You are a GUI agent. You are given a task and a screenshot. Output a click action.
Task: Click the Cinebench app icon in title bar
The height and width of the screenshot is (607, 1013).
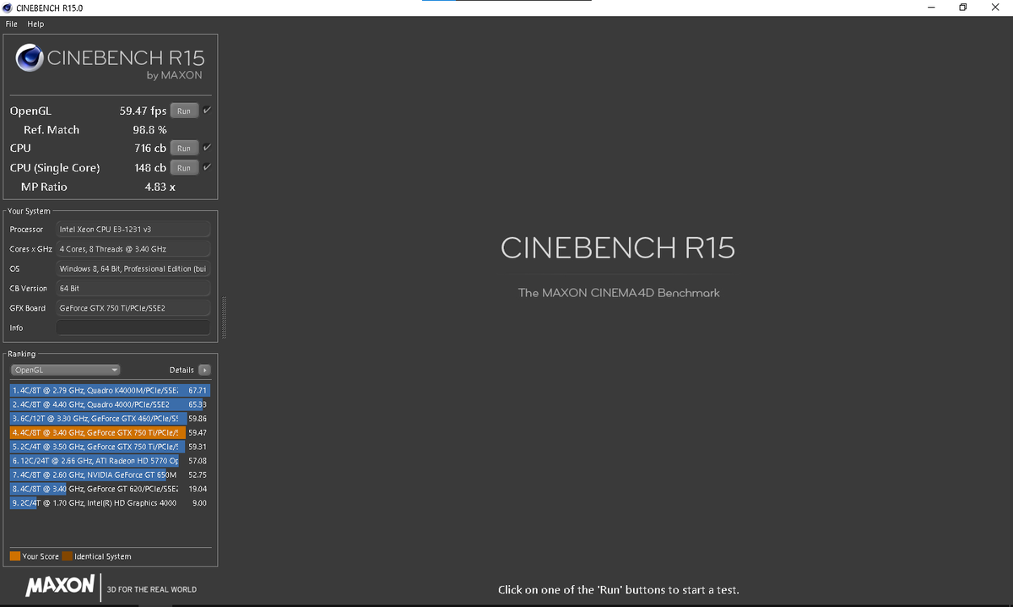8,7
